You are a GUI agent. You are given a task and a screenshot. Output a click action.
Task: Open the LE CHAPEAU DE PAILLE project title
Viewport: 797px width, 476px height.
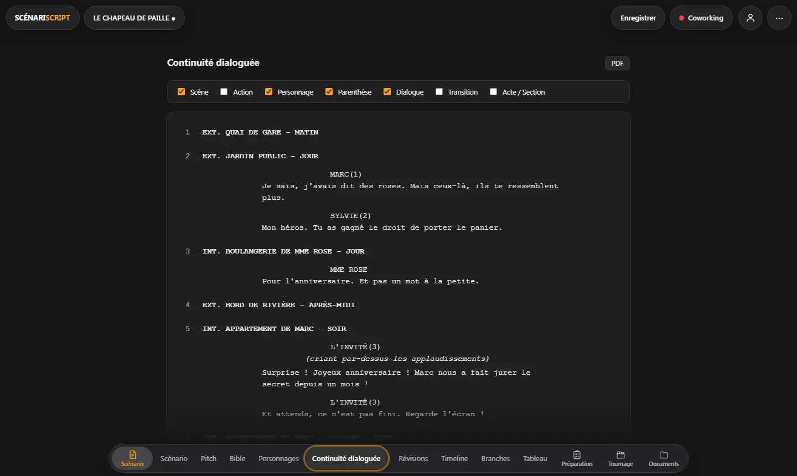click(134, 18)
